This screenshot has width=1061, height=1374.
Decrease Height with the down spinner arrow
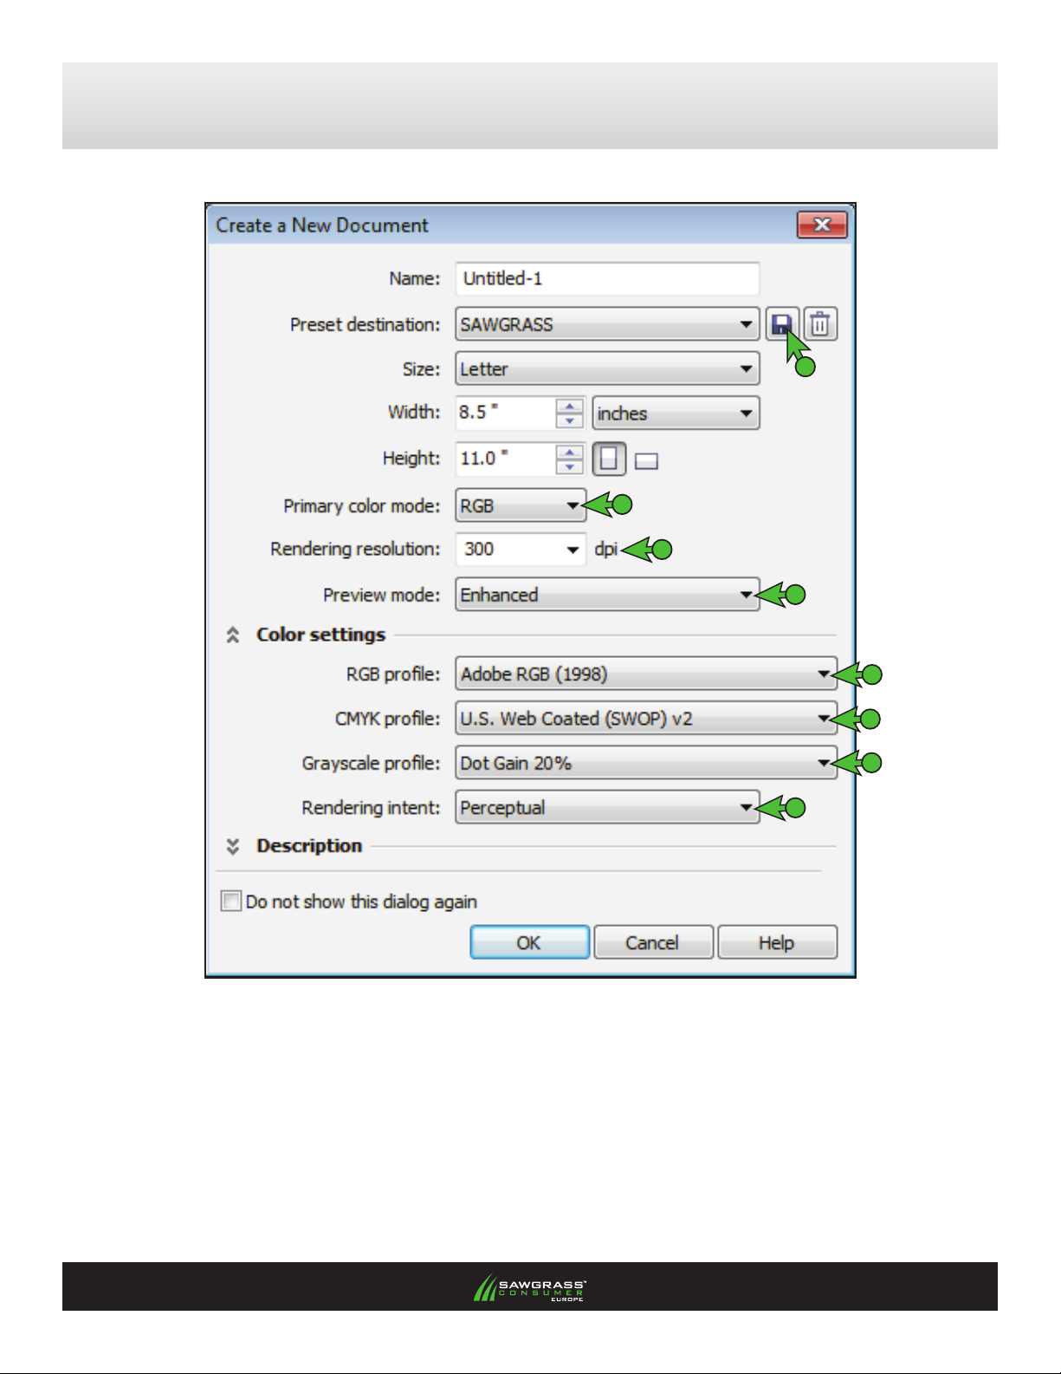[x=570, y=467]
